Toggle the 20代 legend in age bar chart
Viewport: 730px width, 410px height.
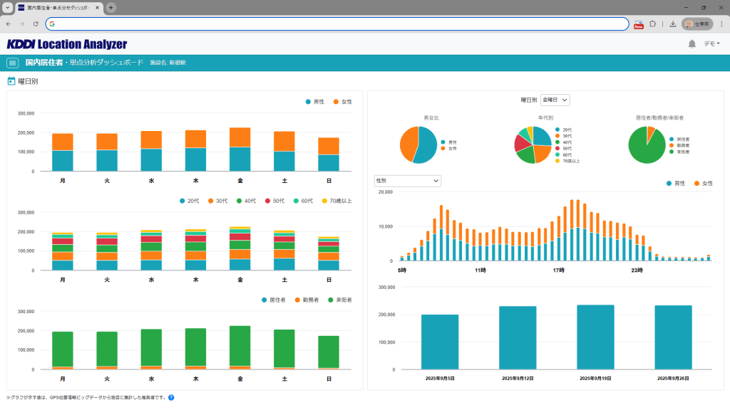point(189,201)
